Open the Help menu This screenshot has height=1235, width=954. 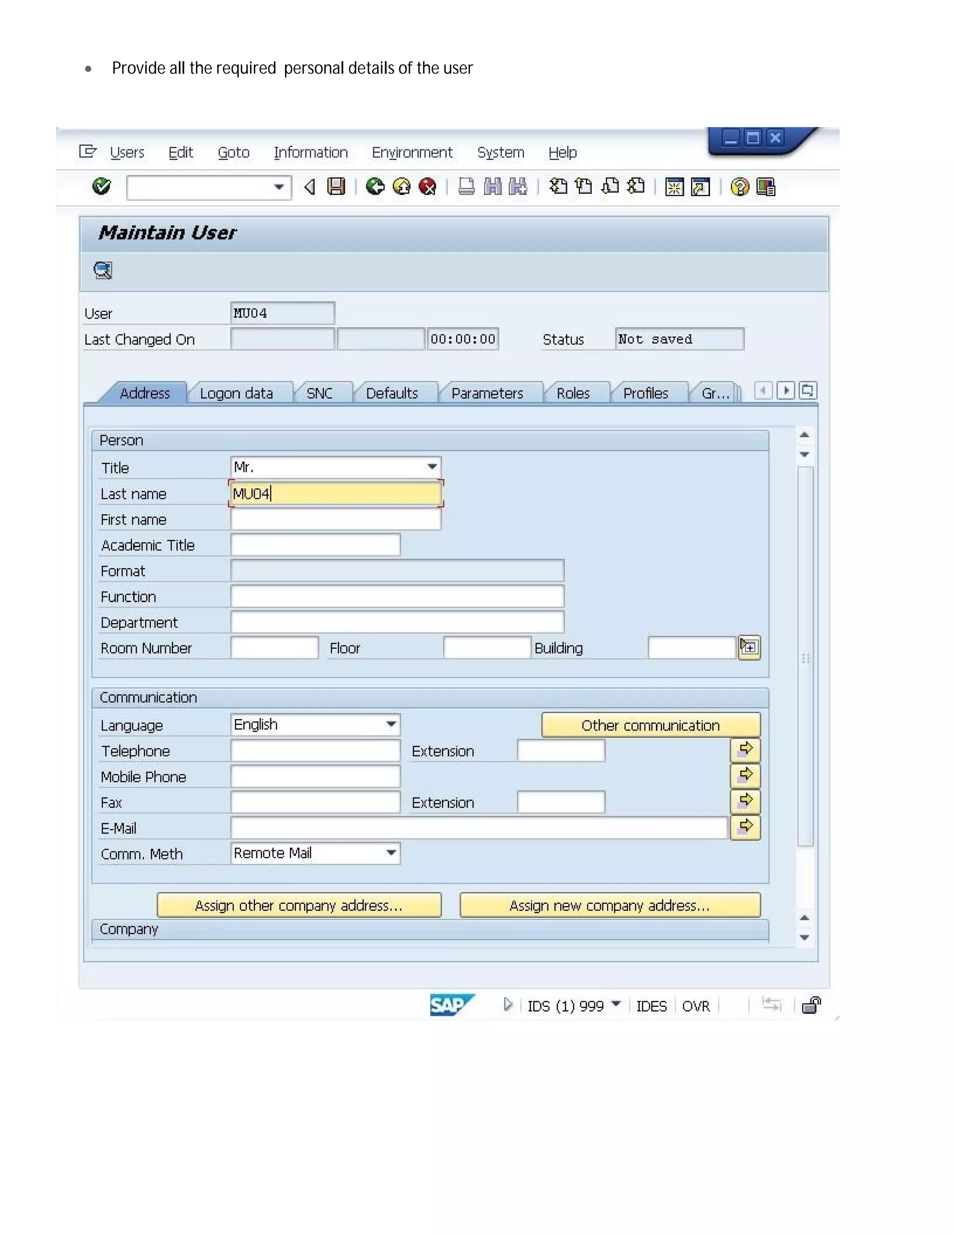(x=562, y=152)
